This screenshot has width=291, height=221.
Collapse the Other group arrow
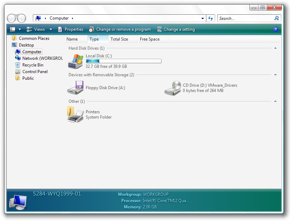[x=275, y=101]
